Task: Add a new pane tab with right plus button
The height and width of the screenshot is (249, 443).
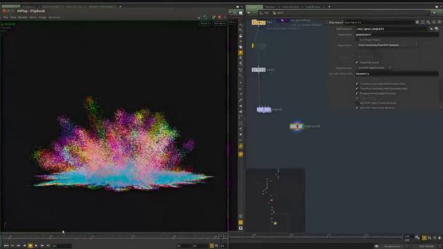Action: pyautogui.click(x=329, y=7)
